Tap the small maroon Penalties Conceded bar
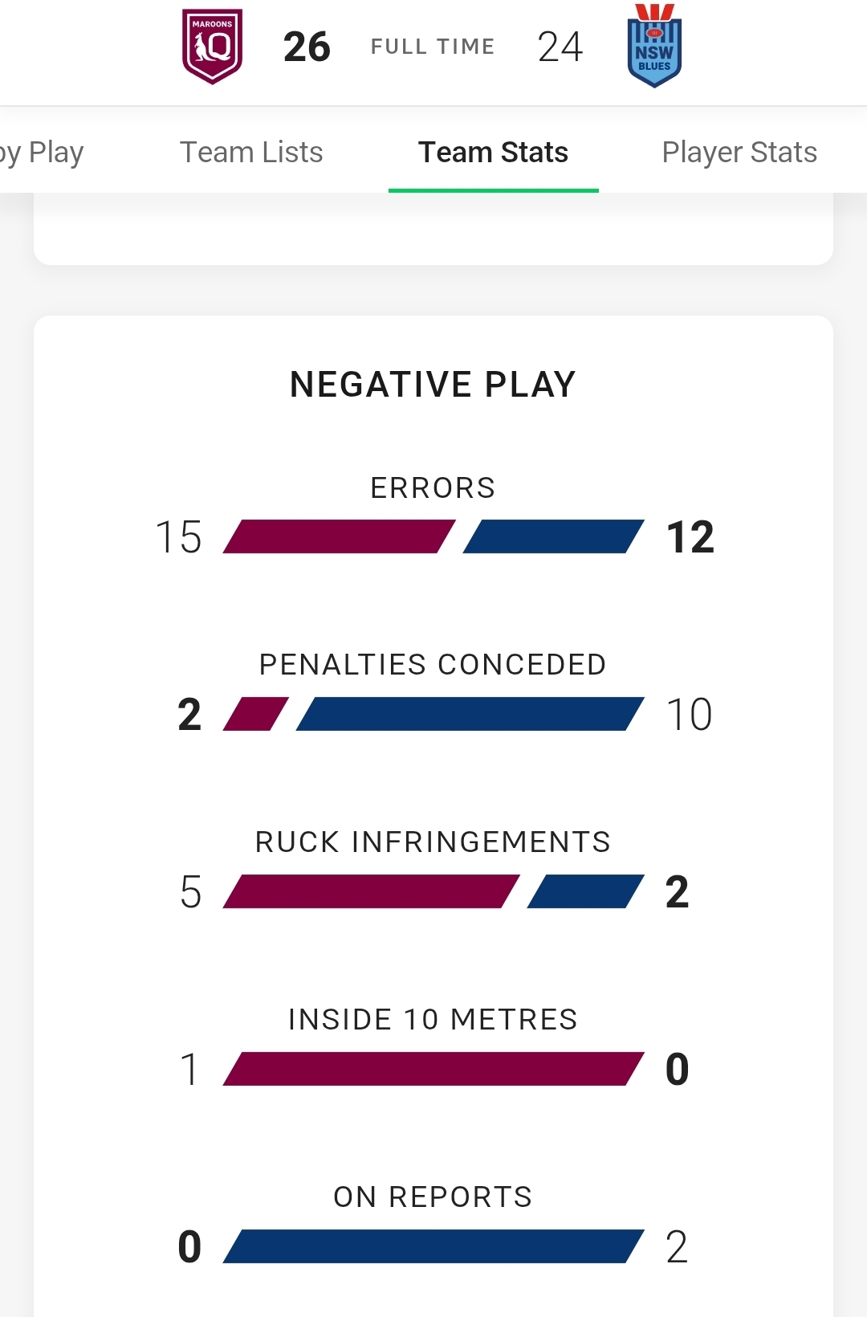Image resolution: width=867 pixels, height=1317 pixels. (255, 714)
